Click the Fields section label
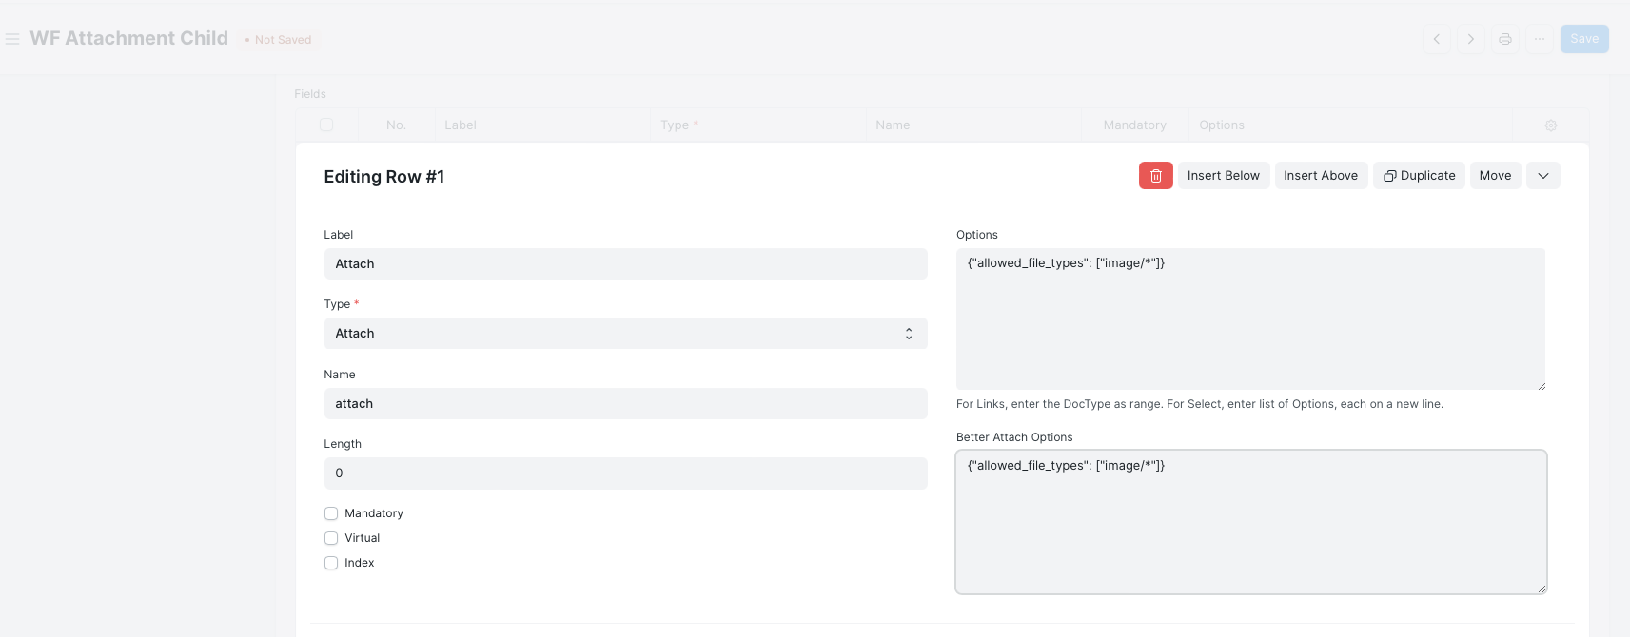 (310, 94)
